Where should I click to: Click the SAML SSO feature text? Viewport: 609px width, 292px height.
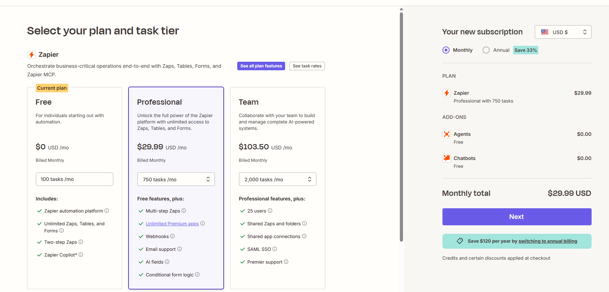pyautogui.click(x=259, y=249)
